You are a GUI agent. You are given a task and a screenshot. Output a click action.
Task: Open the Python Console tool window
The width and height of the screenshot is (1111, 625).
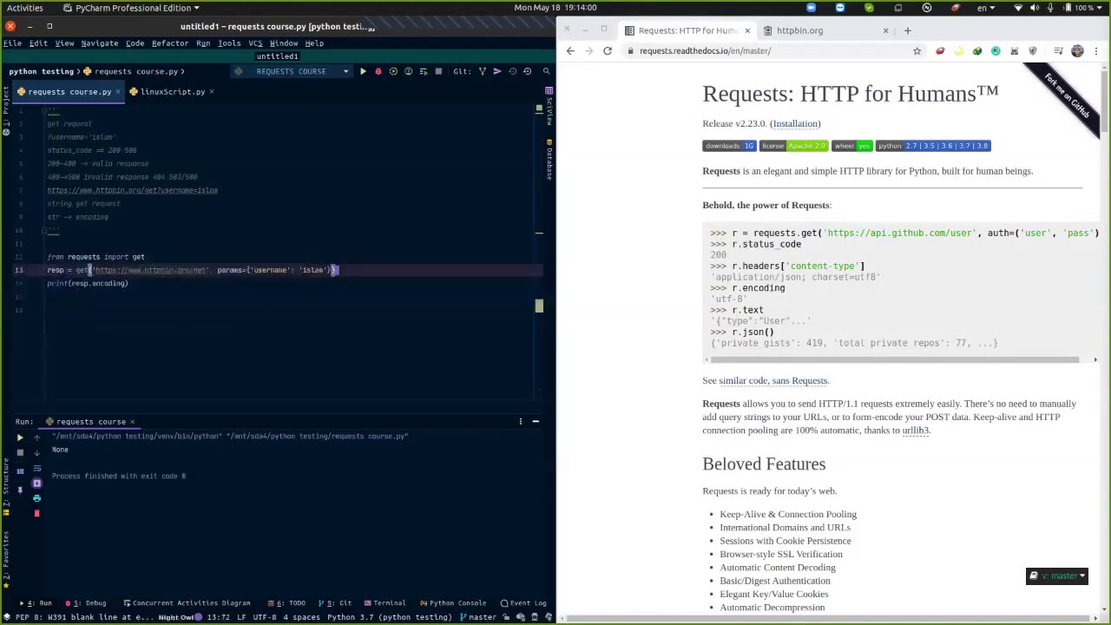pyautogui.click(x=452, y=603)
